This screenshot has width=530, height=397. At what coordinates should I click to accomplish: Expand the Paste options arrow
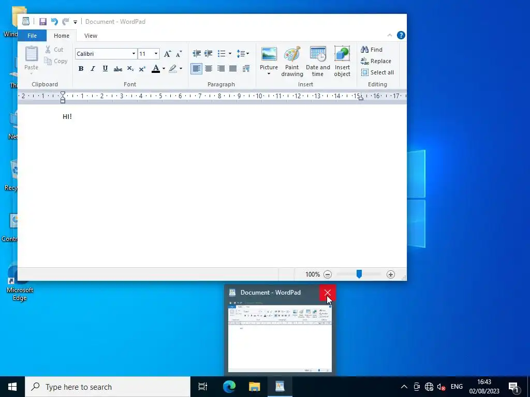click(x=32, y=73)
